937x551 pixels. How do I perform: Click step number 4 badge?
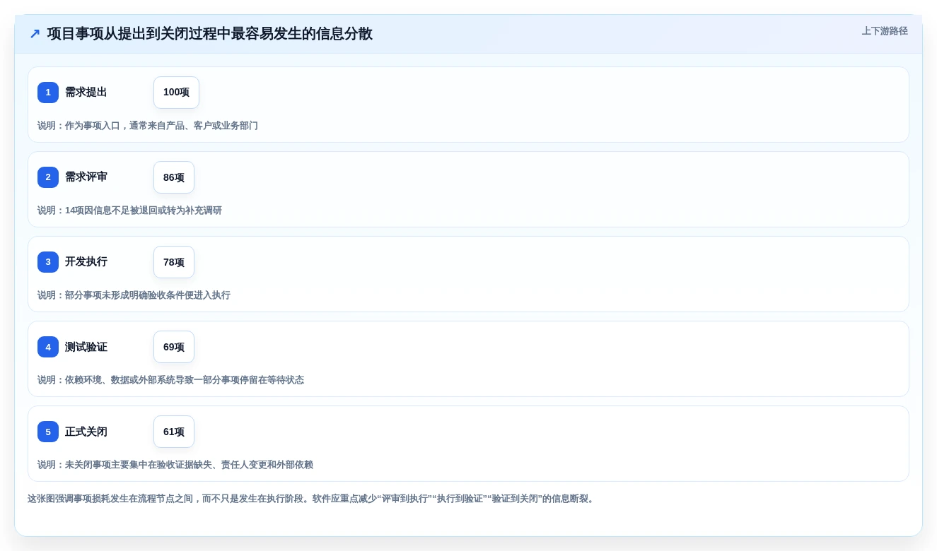(48, 347)
